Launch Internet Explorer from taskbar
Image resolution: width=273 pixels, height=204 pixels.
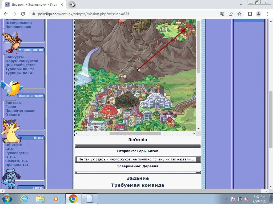pos(24,199)
